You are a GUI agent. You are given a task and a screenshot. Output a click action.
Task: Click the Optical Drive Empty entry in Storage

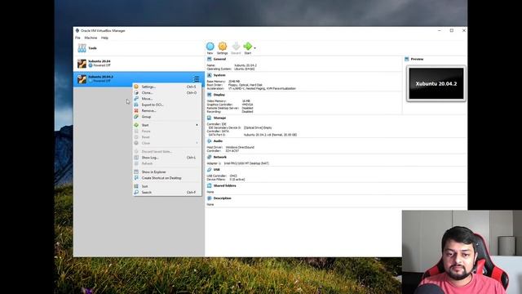click(x=258, y=127)
